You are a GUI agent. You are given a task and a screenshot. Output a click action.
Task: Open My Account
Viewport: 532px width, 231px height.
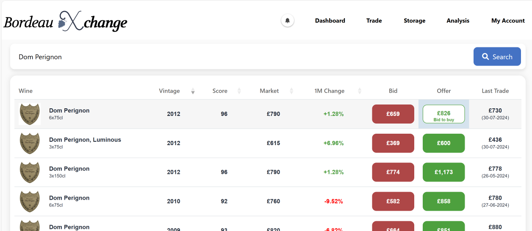pos(508,20)
